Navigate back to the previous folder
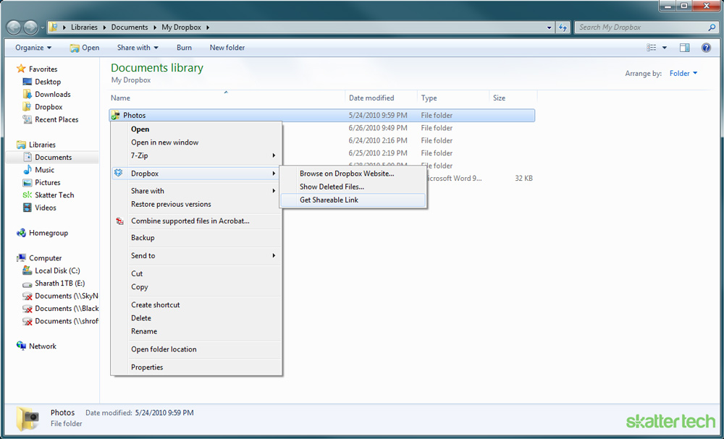The width and height of the screenshot is (724, 439). pos(13,27)
